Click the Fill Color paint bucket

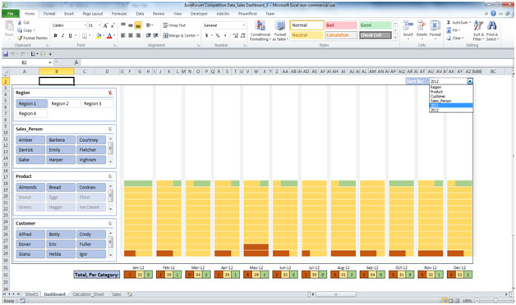(99, 35)
